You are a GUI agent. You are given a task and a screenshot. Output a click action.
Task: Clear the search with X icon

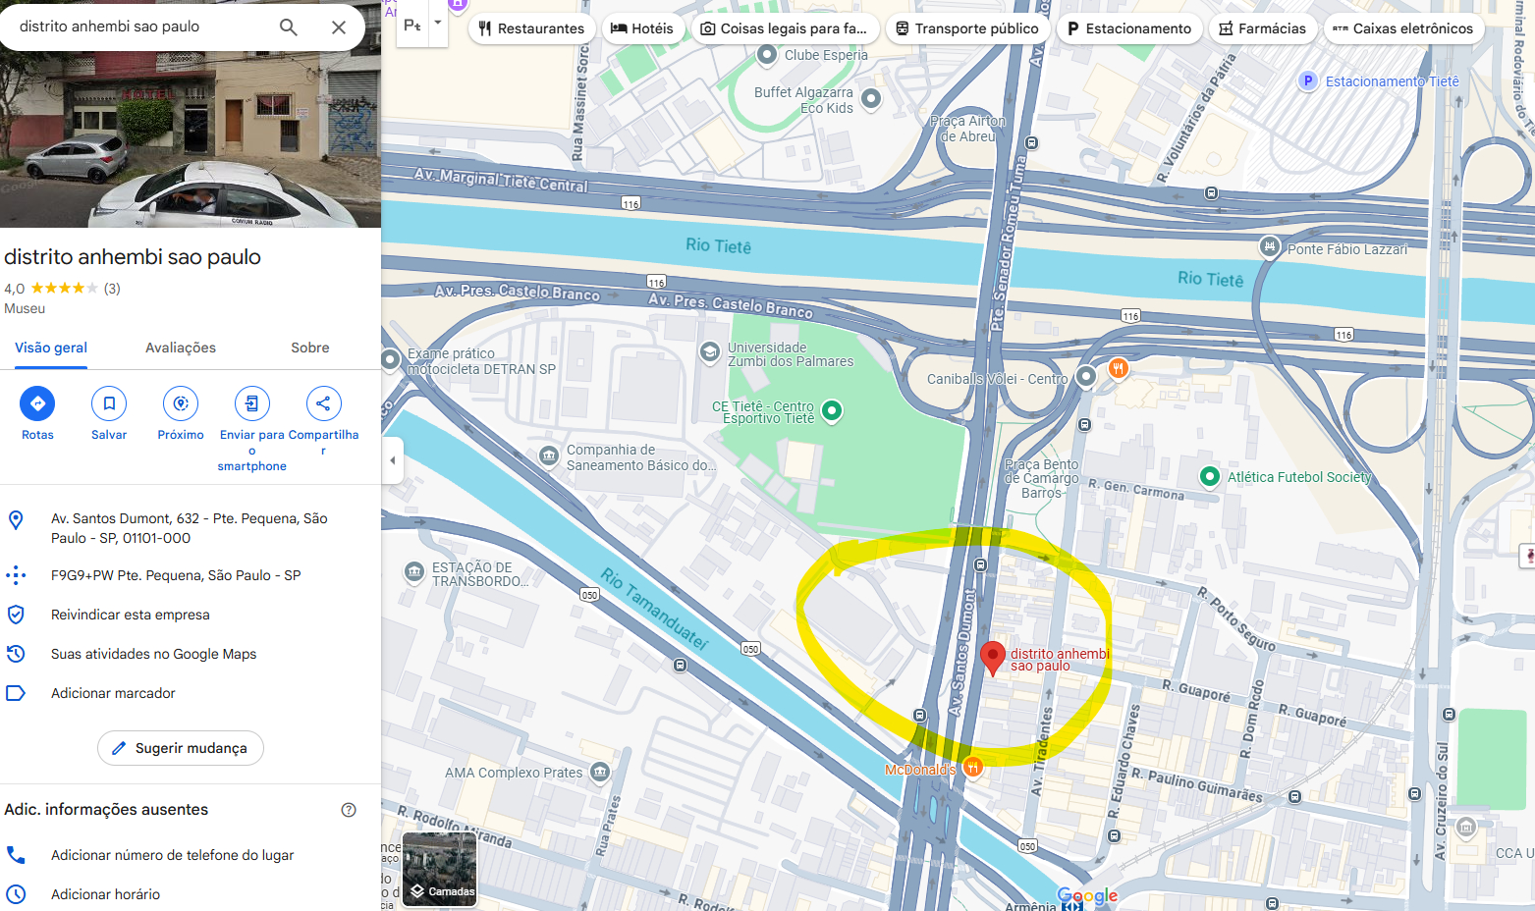point(339,27)
